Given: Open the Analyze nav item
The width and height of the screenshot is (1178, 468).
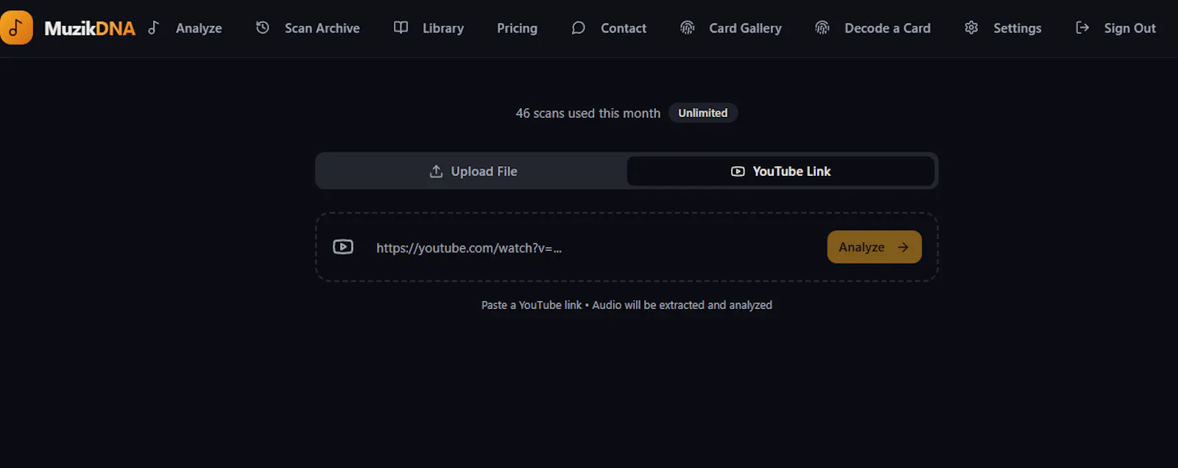Looking at the screenshot, I should pyautogui.click(x=199, y=28).
